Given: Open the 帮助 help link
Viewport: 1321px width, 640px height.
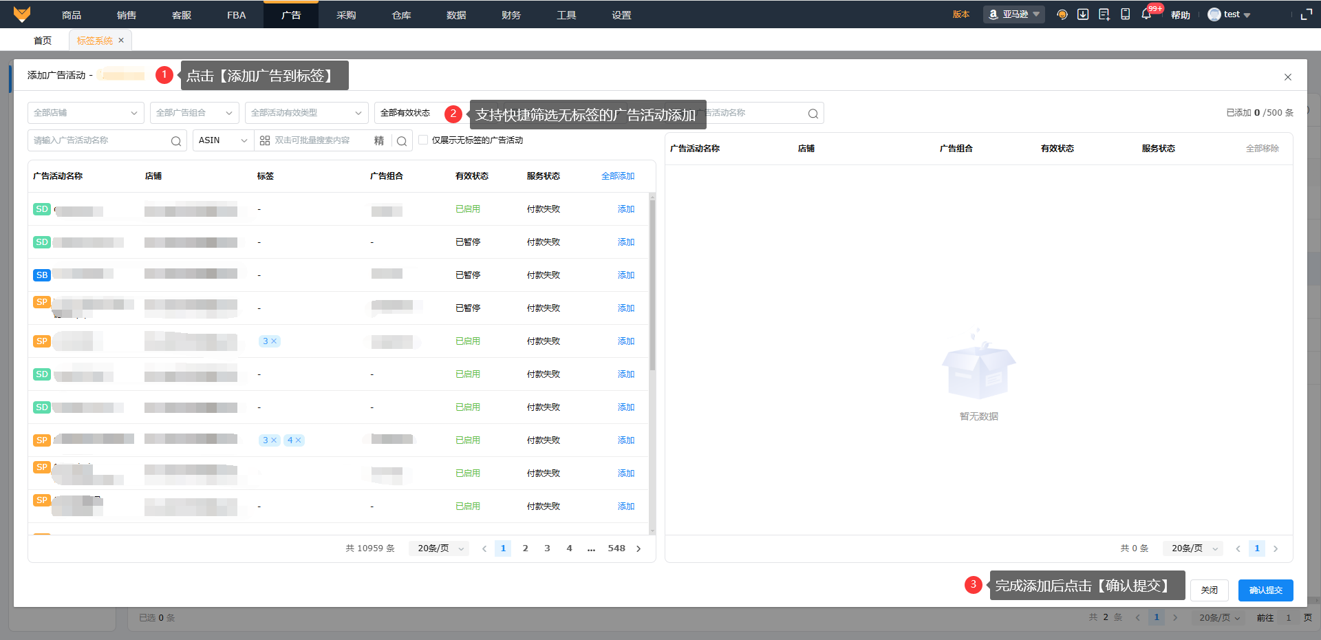Looking at the screenshot, I should click(x=1181, y=14).
